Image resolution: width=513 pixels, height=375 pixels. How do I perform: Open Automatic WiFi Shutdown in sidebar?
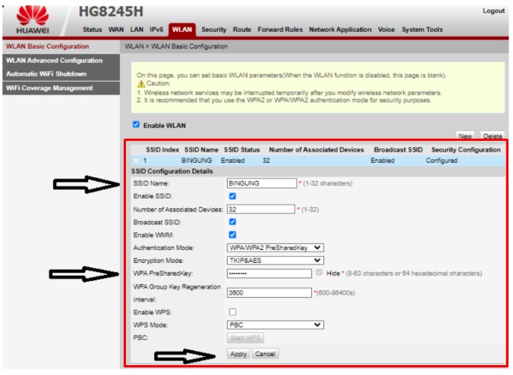(61, 73)
